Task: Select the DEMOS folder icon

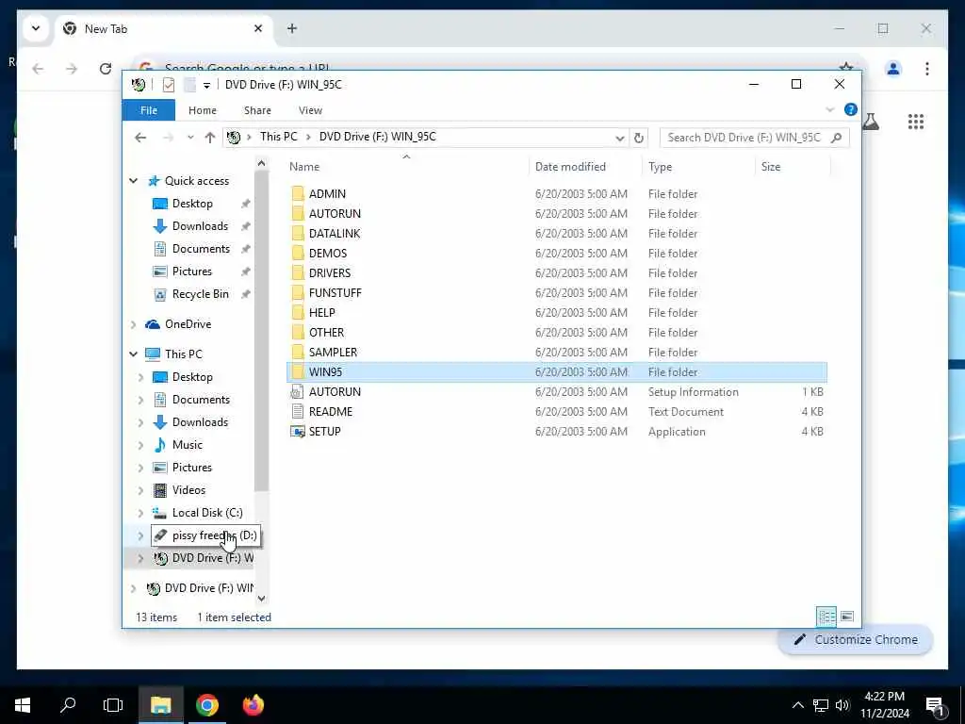Action: [298, 253]
